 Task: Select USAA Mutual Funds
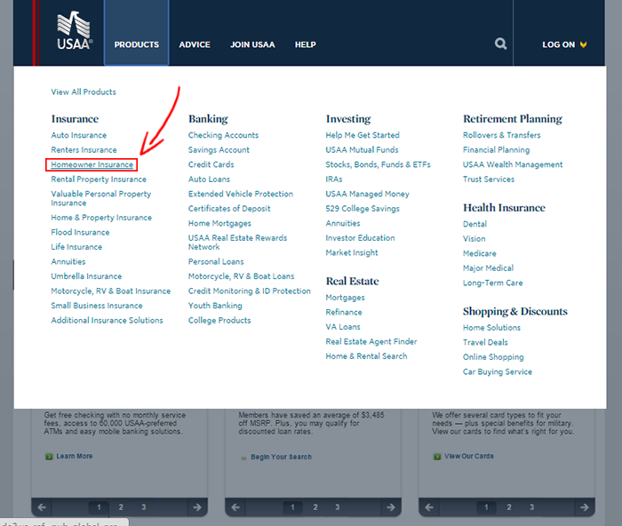362,150
